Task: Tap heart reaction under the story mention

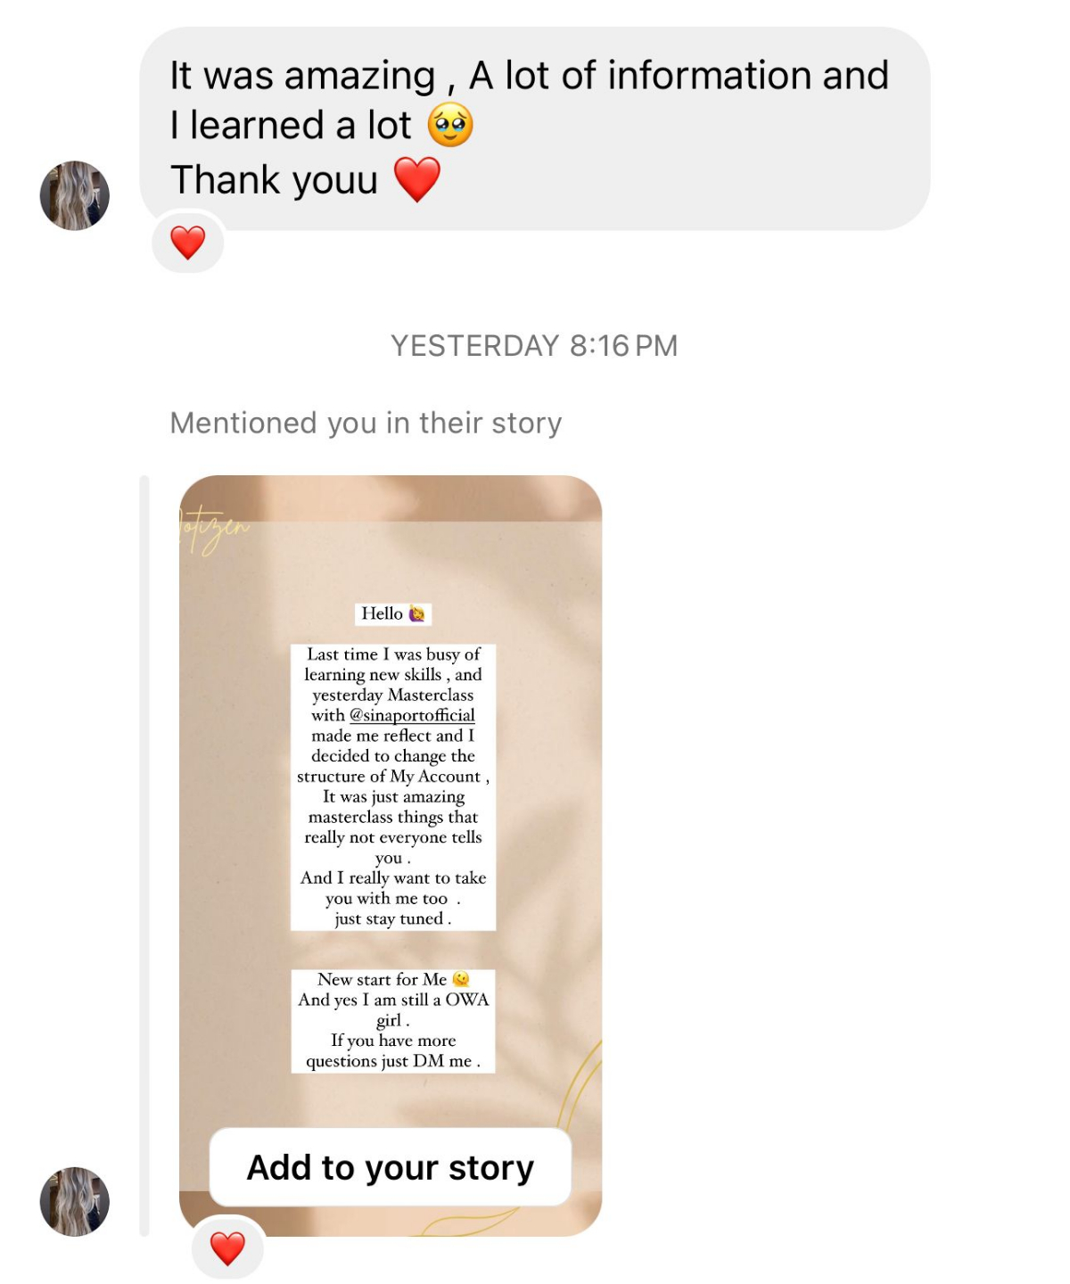Action: (227, 1248)
